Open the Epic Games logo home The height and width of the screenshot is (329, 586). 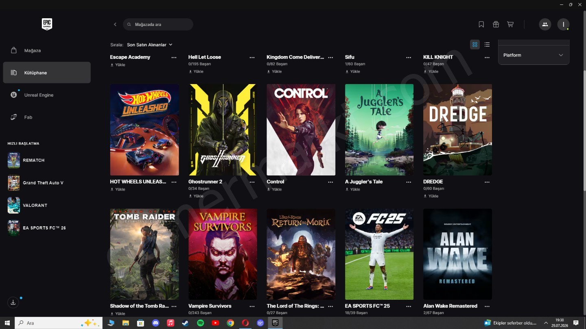coord(47,24)
